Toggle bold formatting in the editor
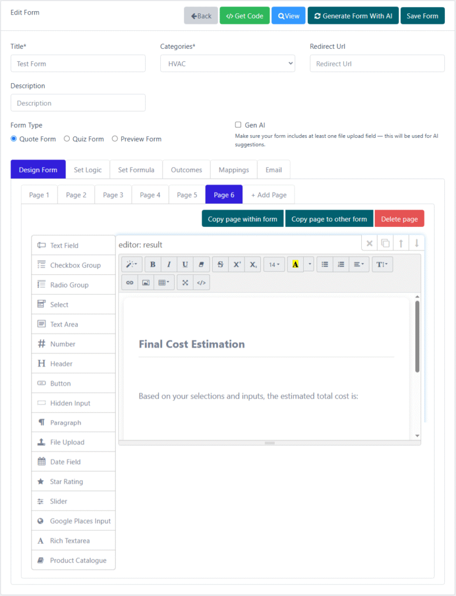Viewport: 456px width, 596px height. tap(153, 264)
